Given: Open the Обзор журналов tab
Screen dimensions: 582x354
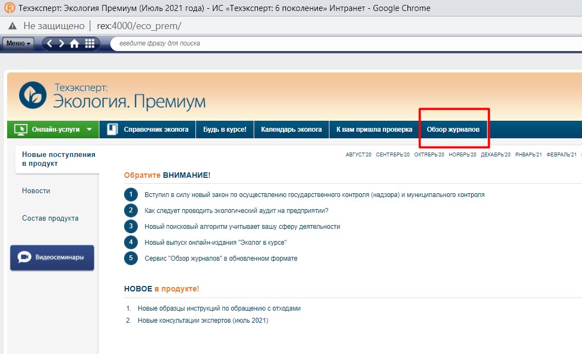Looking at the screenshot, I should (453, 130).
